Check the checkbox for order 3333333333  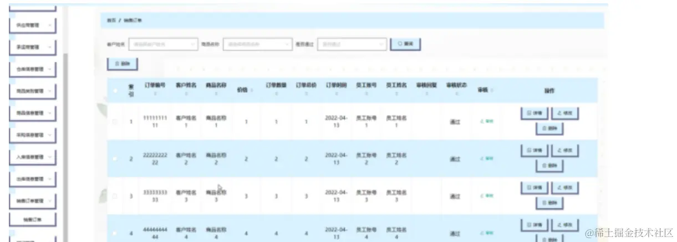(x=115, y=196)
